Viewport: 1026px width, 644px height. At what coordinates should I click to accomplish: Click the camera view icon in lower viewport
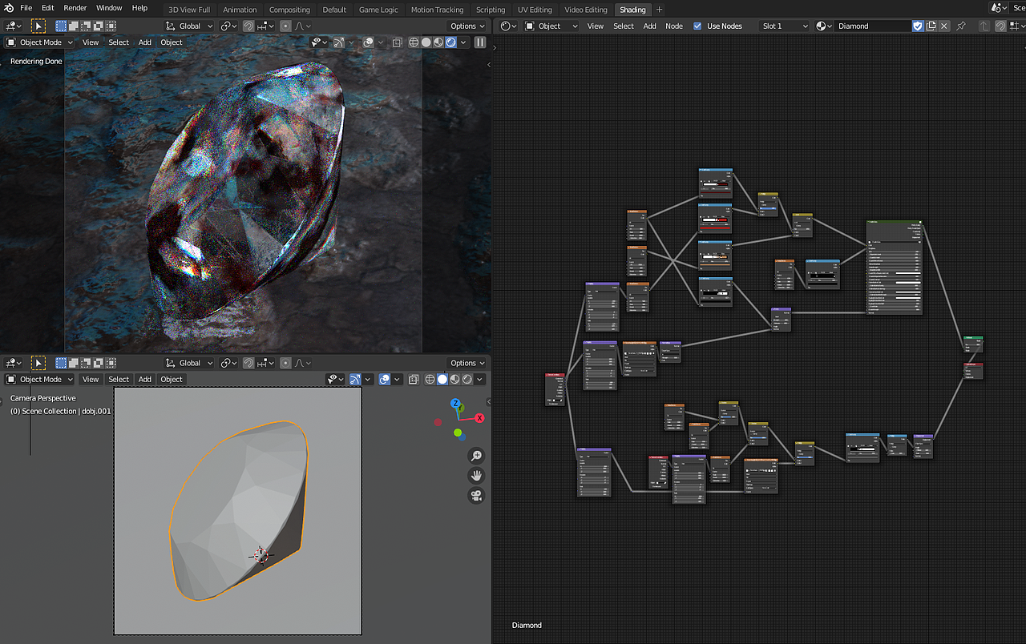coord(477,495)
